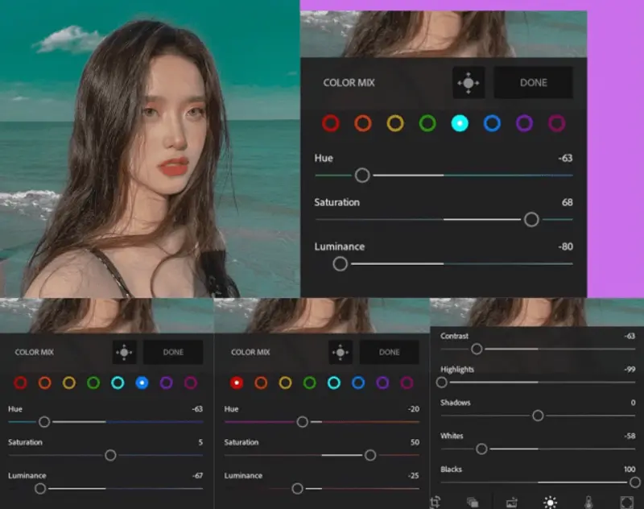644x509 pixels.
Task: Open the Effects vignette icon in toolbar
Action: point(627,502)
